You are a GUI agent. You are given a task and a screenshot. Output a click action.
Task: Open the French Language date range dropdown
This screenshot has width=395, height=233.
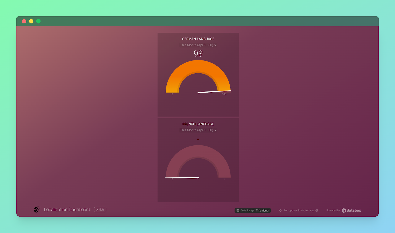198,130
